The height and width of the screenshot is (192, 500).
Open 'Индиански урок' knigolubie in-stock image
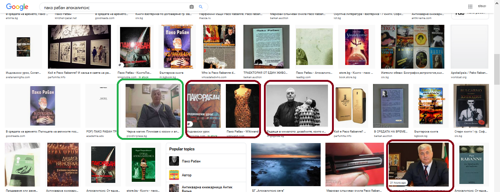pos(204,106)
